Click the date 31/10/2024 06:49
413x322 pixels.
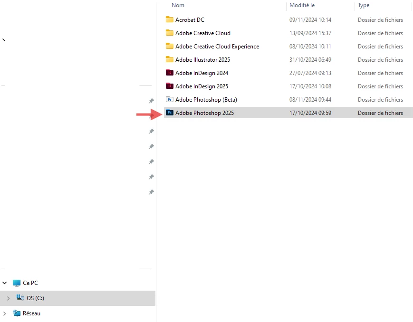[310, 59]
